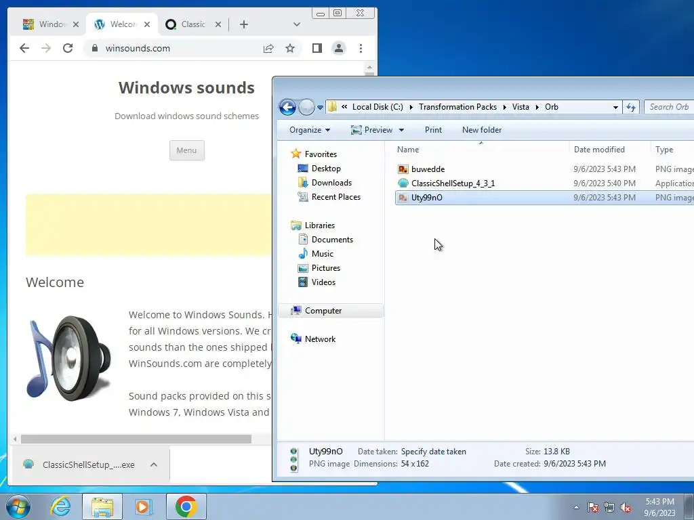Click Transformation Packs breadcrumb

click(457, 107)
